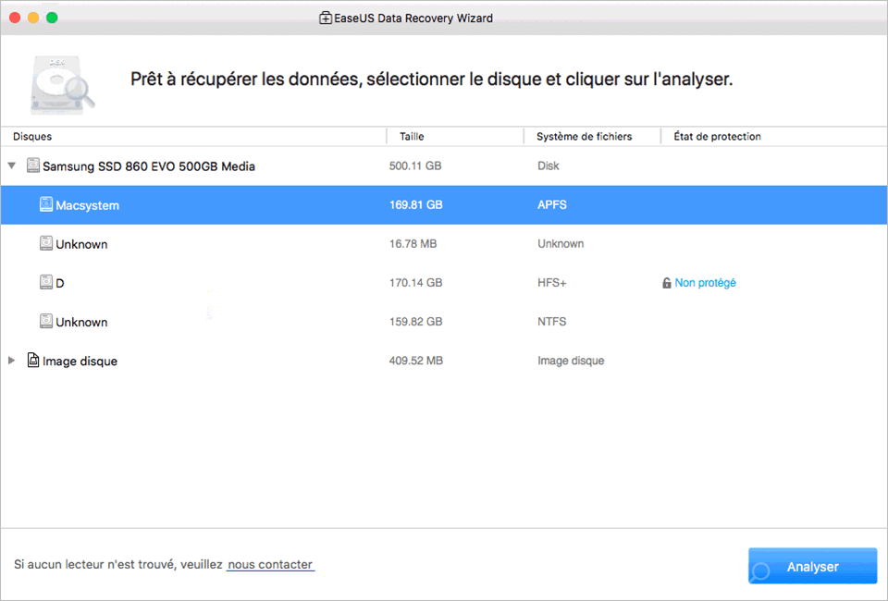Click the Macsystem volume icon
Viewport: 888px width, 601px height.
(46, 204)
